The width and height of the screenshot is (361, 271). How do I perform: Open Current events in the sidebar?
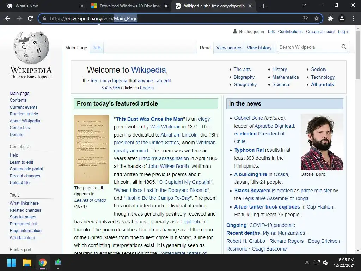24,107
